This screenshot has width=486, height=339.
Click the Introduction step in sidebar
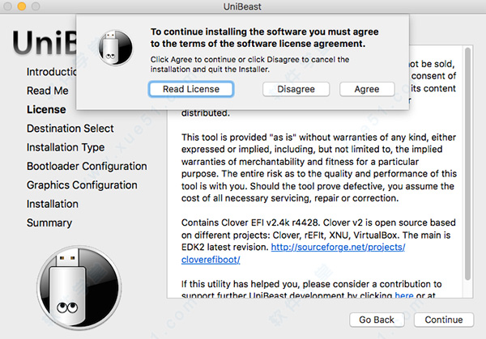pos(52,71)
